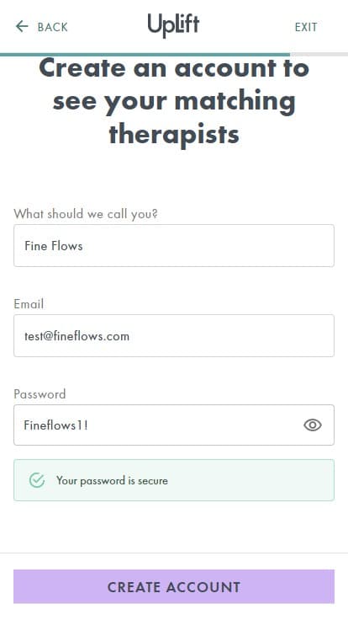The height and width of the screenshot is (620, 348).
Task: Click the divider line above CREATE ACCOUNT
Action: point(174,553)
